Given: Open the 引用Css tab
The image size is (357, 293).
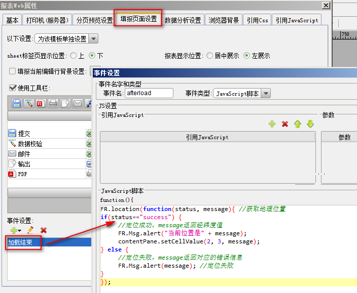Looking at the screenshot, I should pyautogui.click(x=257, y=20).
